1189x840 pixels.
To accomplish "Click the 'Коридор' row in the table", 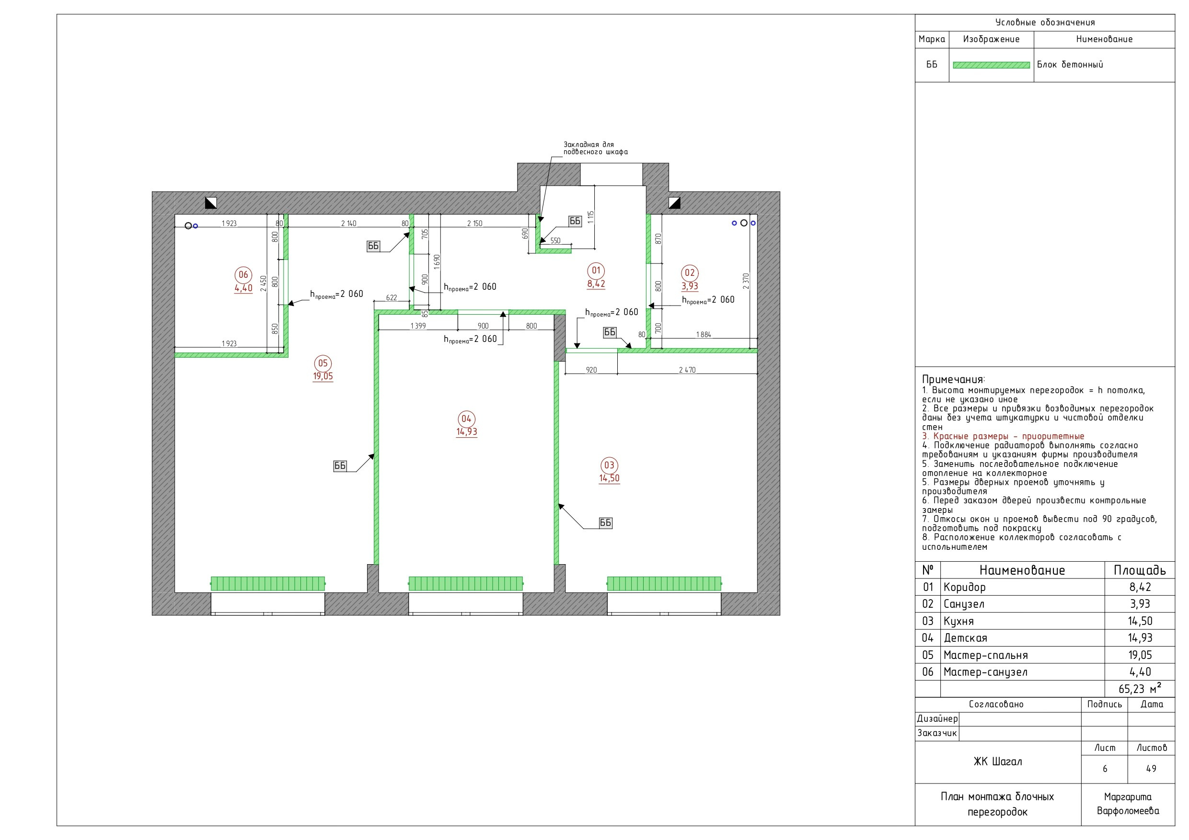I will pos(1045,587).
